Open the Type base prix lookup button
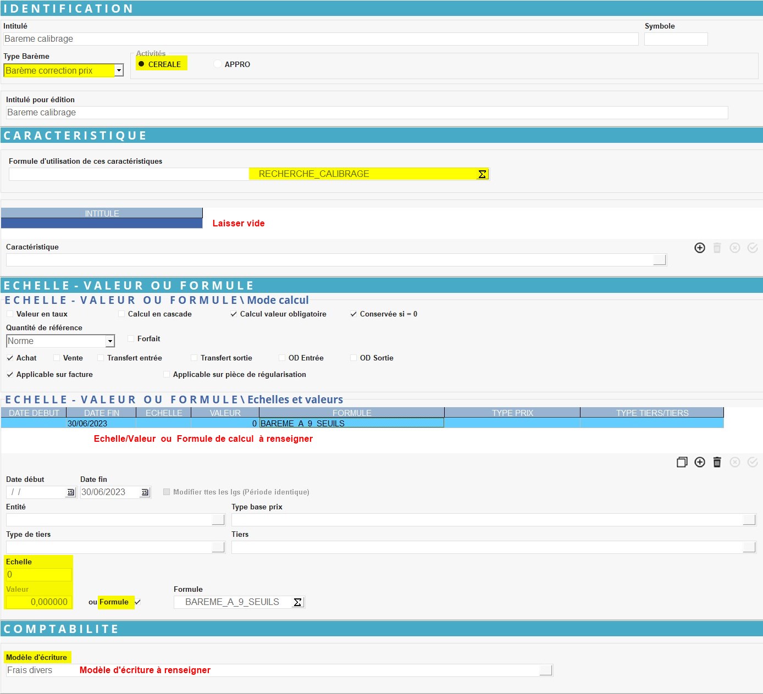 (749, 520)
